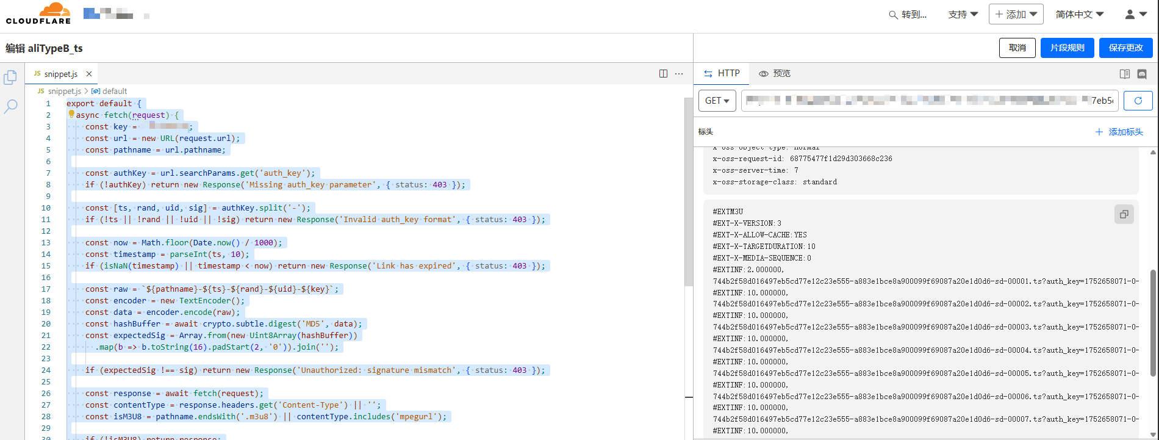Open the Discord community chat icon
Screen dimensions: 1159x440
(x=1142, y=74)
